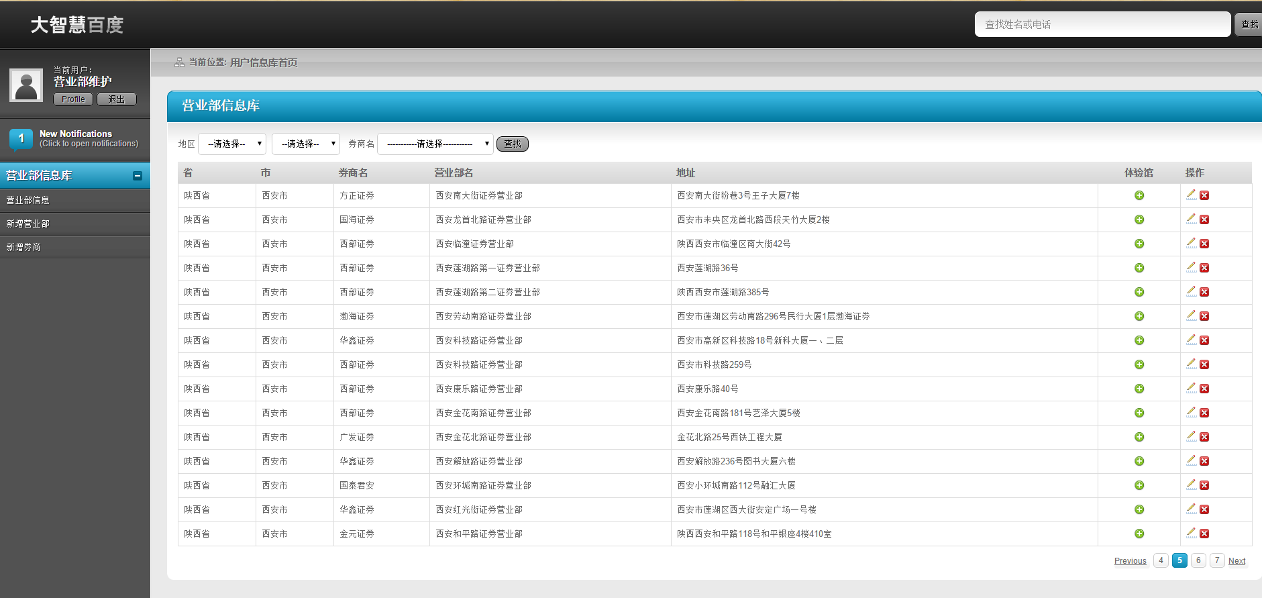The height and width of the screenshot is (598, 1262).
Task: Delete the 西安金花南路证券营业部 row
Action: (x=1204, y=413)
